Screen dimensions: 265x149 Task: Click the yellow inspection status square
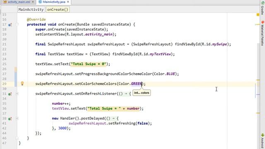click(258, 15)
